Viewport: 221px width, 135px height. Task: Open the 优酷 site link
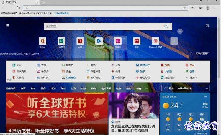click(116, 65)
